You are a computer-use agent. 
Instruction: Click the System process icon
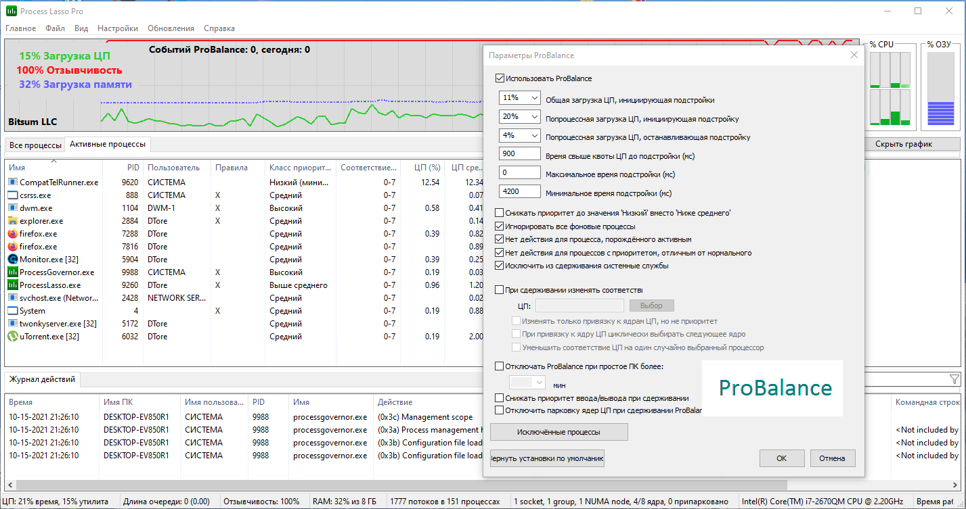(x=13, y=311)
